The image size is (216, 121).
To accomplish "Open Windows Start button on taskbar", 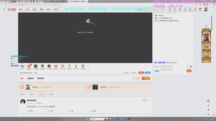I will [x=87, y=119].
